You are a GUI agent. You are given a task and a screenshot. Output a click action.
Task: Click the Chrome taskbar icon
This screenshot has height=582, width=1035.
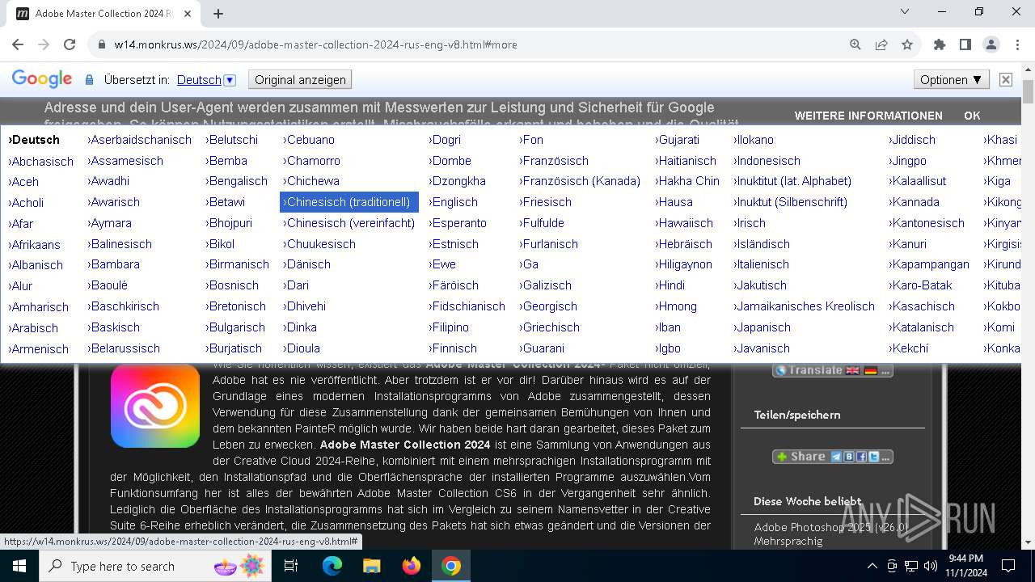[451, 566]
